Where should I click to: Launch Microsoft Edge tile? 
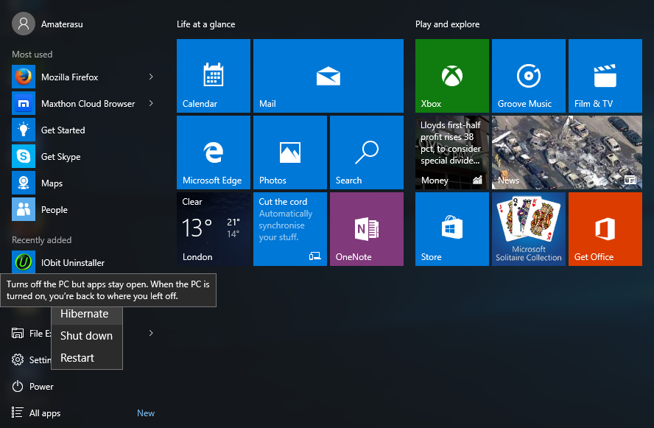pos(213,152)
